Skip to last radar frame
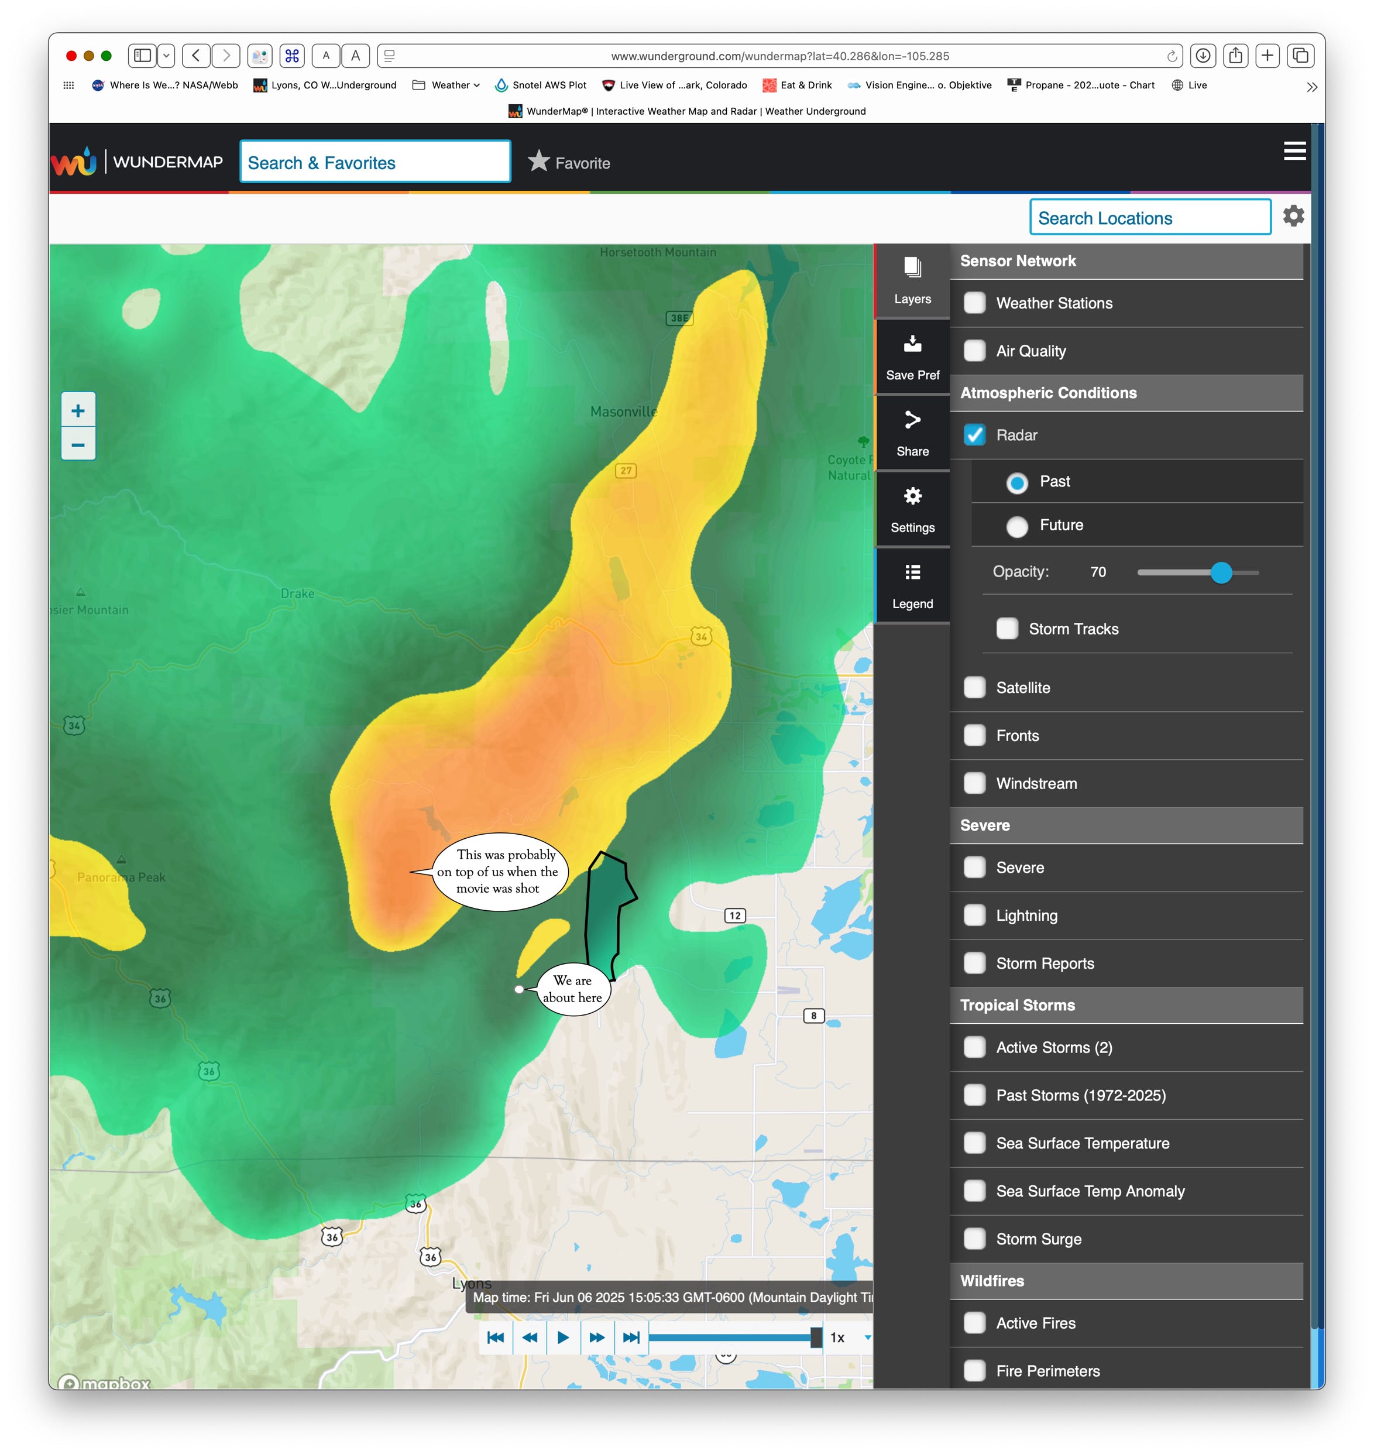Screen dimensions: 1374x1454 click(631, 1338)
